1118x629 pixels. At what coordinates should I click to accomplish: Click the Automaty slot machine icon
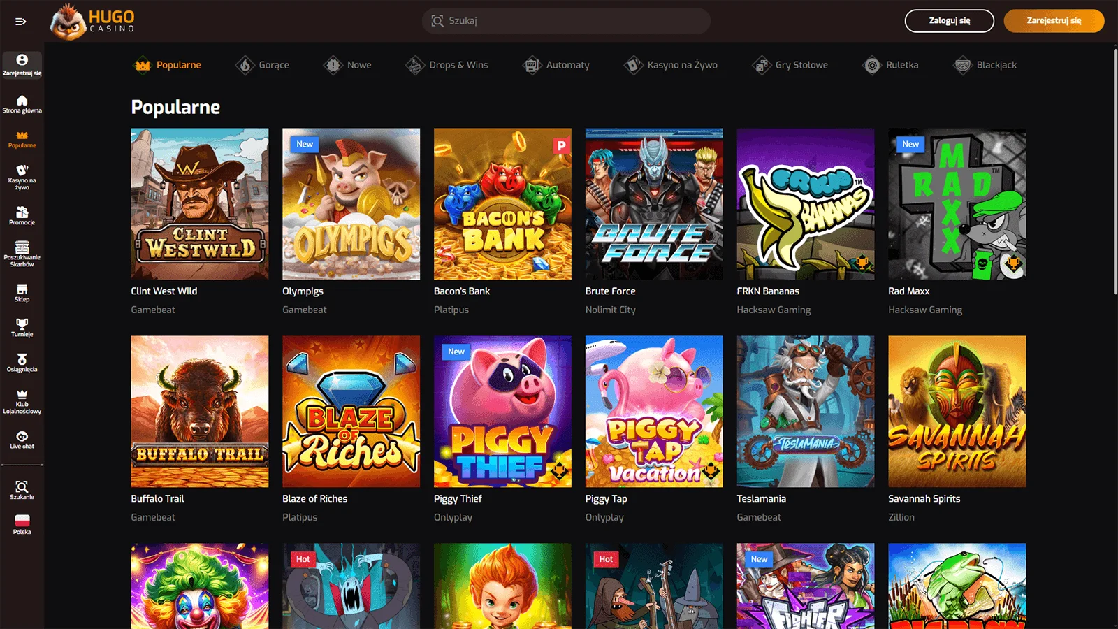(532, 65)
